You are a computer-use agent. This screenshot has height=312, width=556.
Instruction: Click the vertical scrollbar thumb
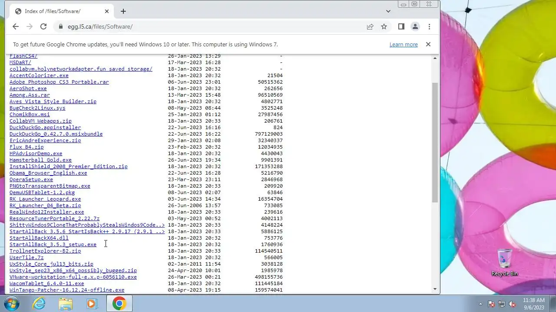435,143
